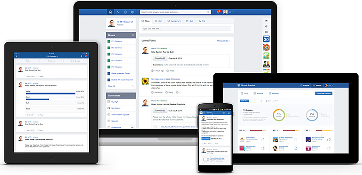This screenshot has width=362, height=175.
Task: Expand Show All groups chevron
Action: pos(133,86)
